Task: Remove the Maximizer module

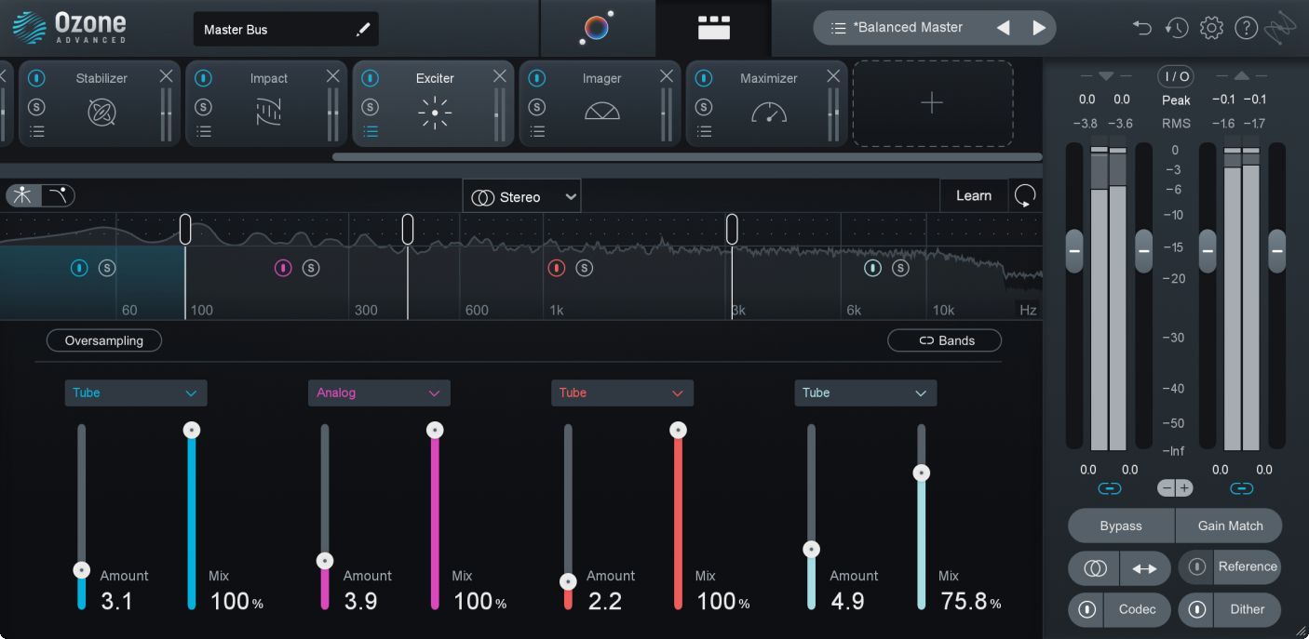Action: tap(833, 76)
